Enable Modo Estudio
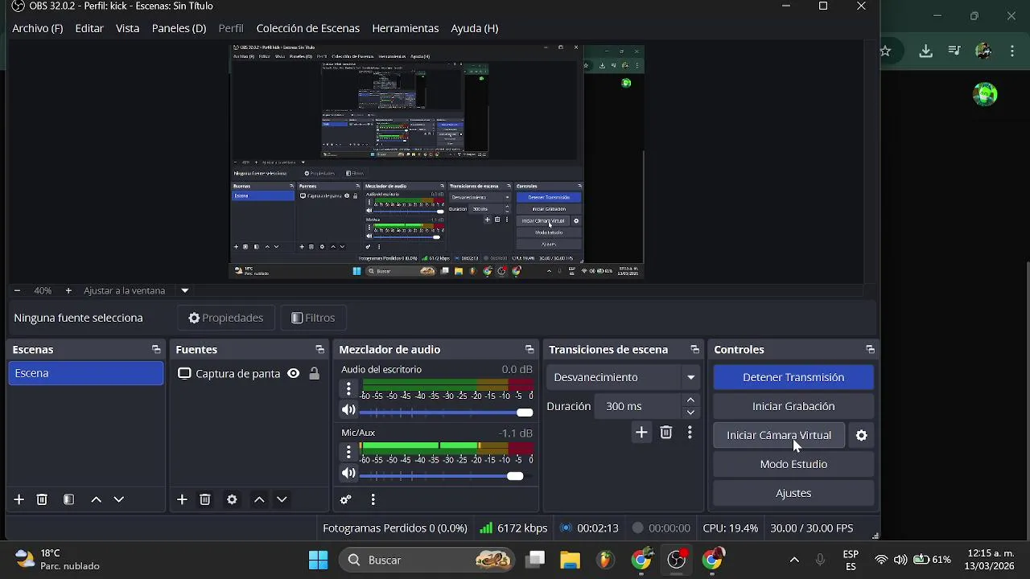This screenshot has width=1030, height=579. [793, 464]
